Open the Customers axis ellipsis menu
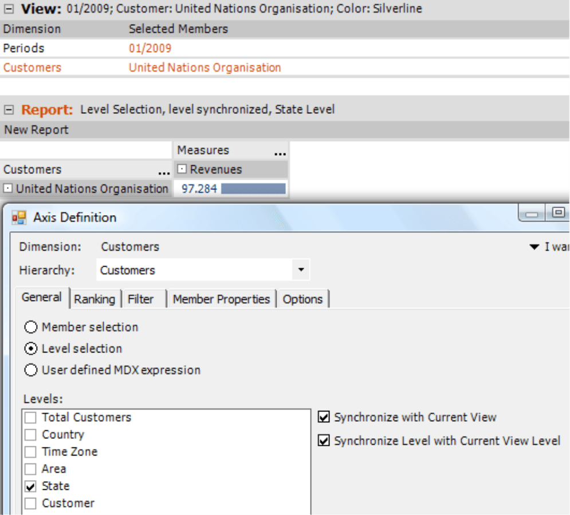 pos(164,172)
